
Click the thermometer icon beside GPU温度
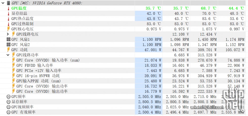pyautogui.click(x=8, y=8)
